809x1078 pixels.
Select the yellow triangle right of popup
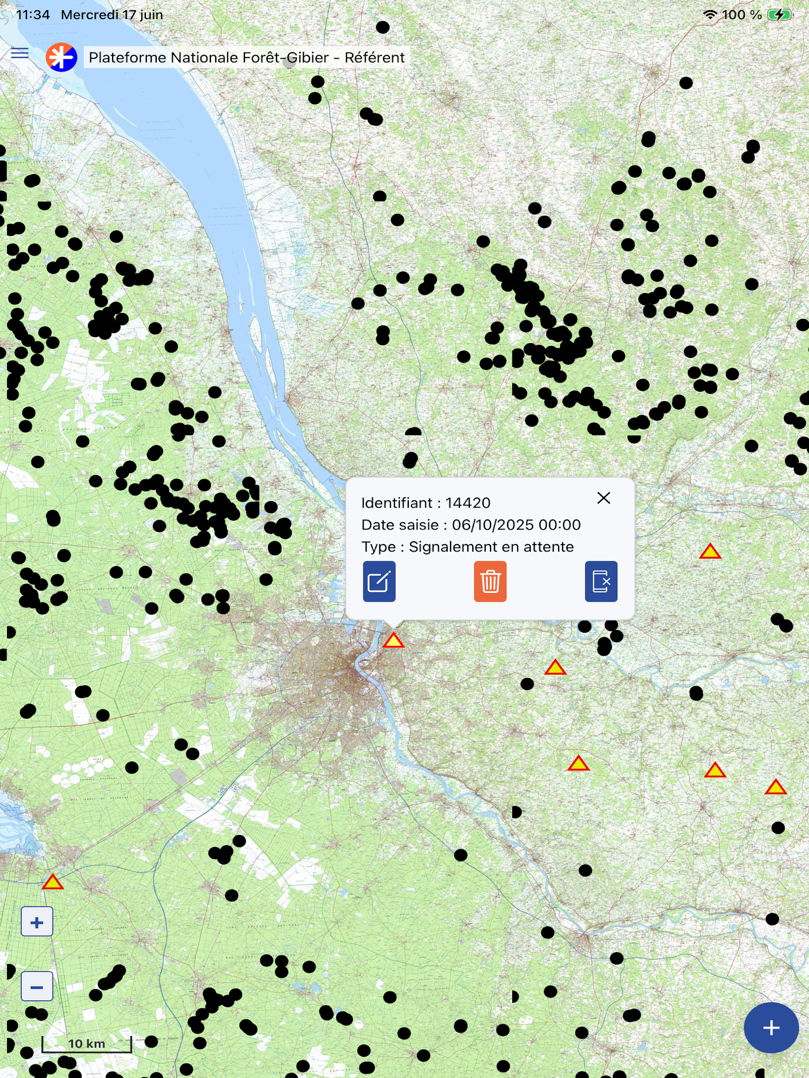point(710,551)
